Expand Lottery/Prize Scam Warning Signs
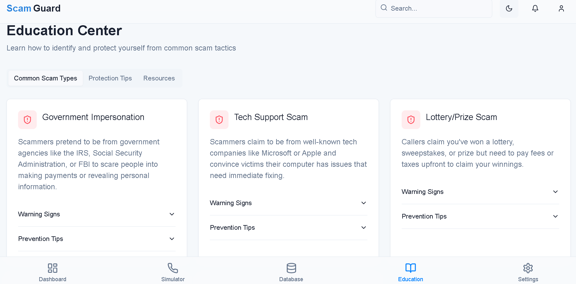 (480, 192)
